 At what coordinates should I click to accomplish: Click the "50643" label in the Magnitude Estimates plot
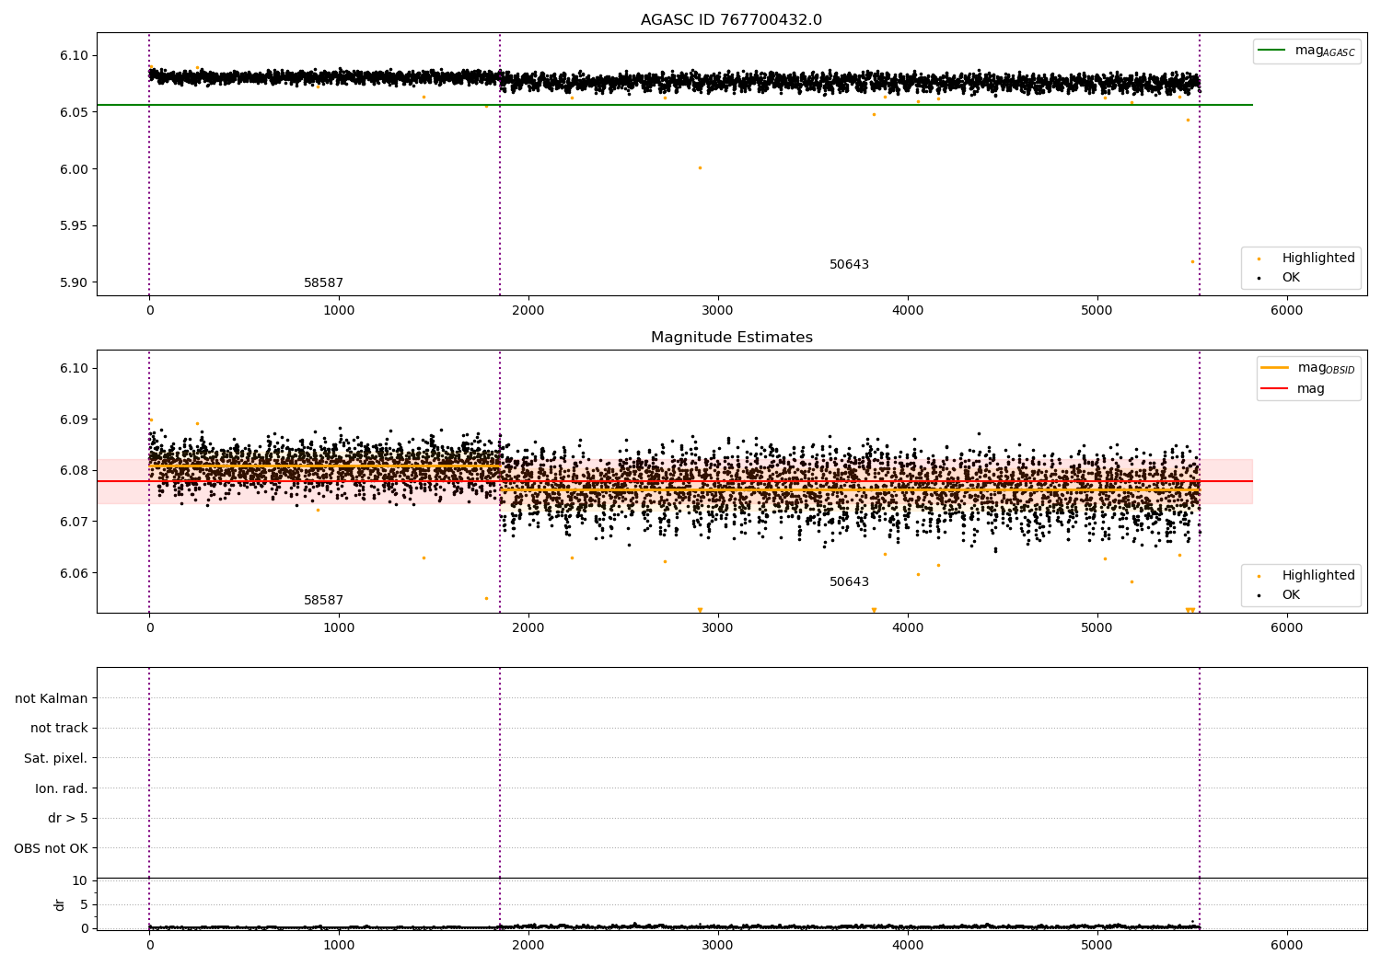tap(849, 582)
